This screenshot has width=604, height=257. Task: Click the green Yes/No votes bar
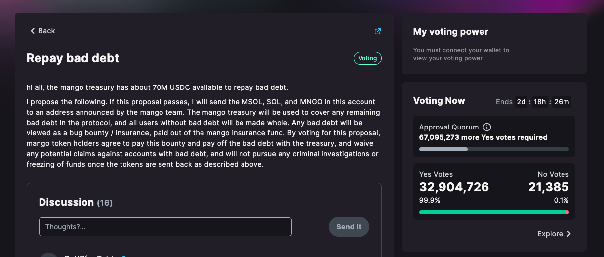(x=491, y=212)
